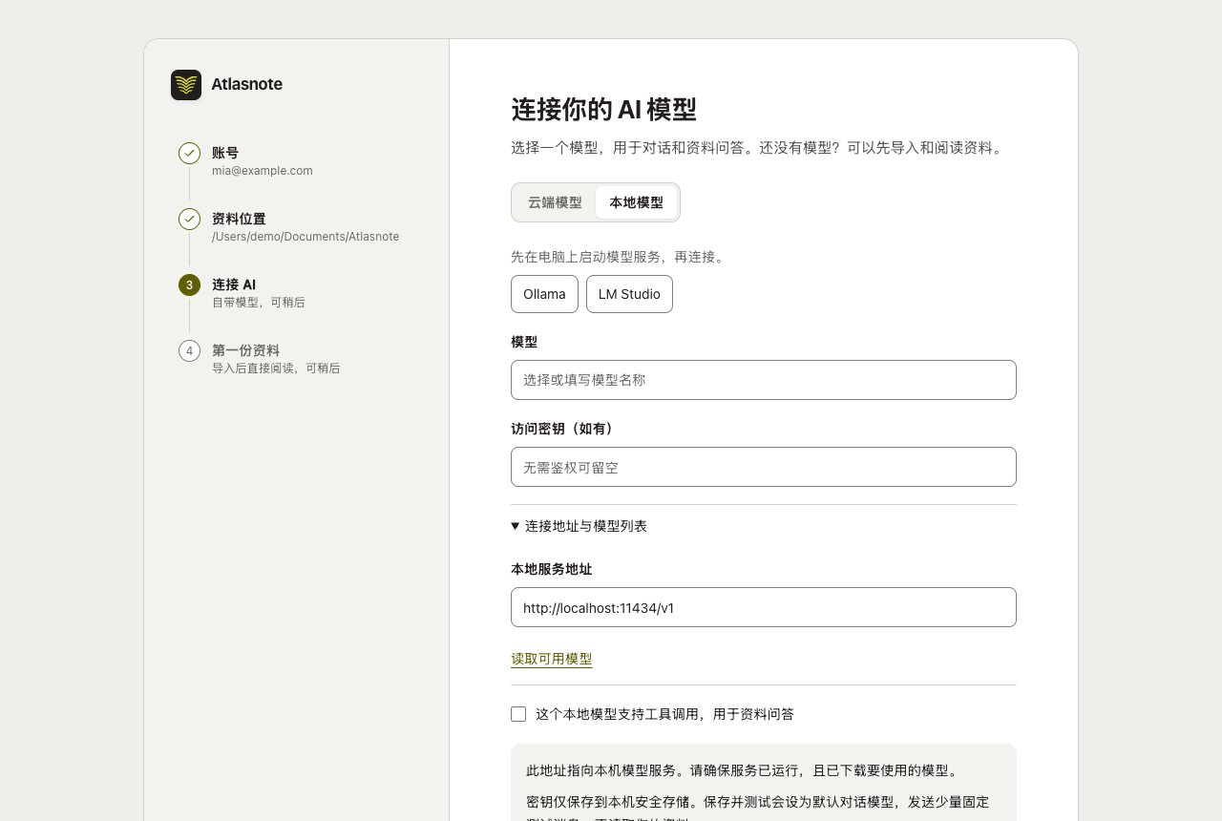1222x821 pixels.
Task: Click the step 4 circle icon
Action: [189, 350]
